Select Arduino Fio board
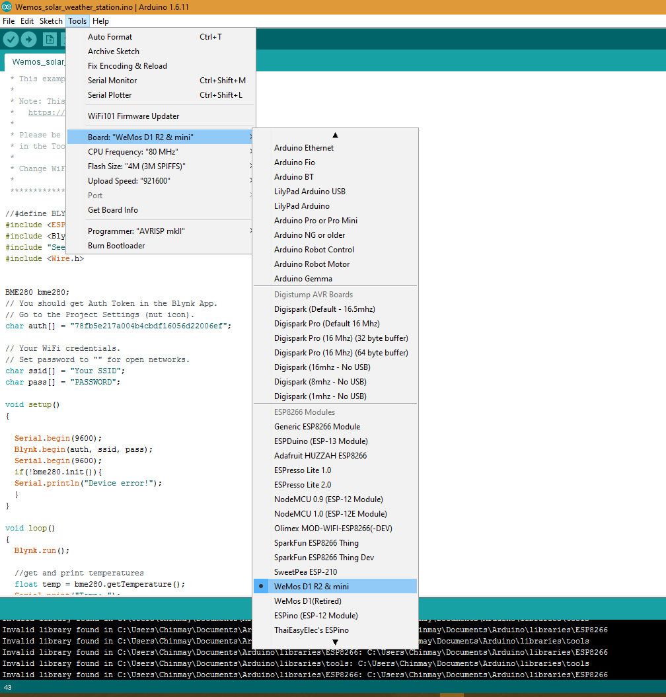This screenshot has width=666, height=697. (335, 163)
